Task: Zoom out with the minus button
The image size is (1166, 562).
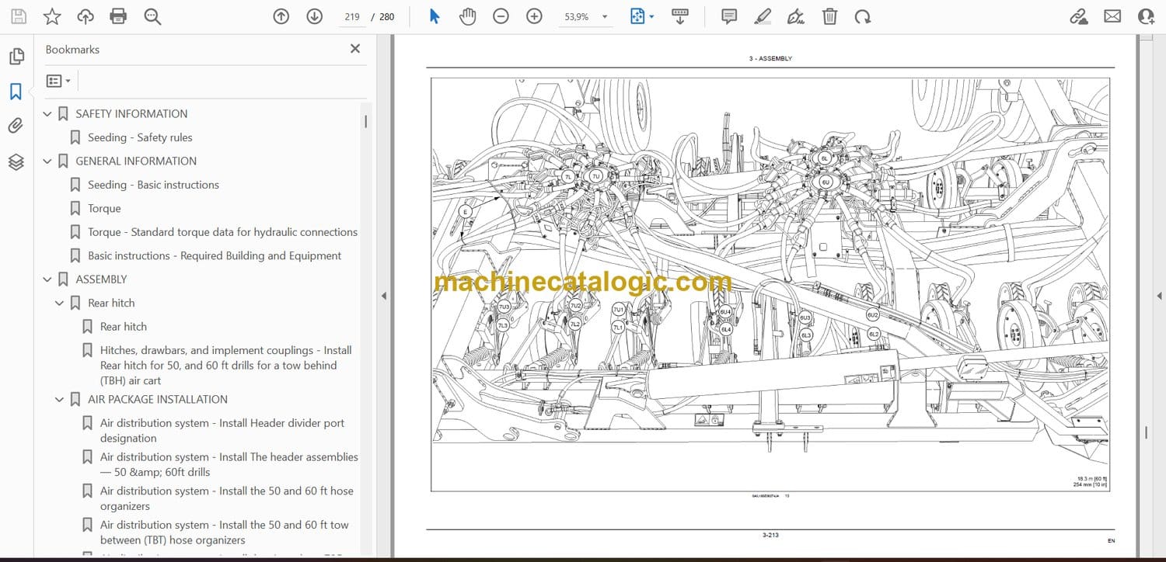Action: [x=501, y=16]
